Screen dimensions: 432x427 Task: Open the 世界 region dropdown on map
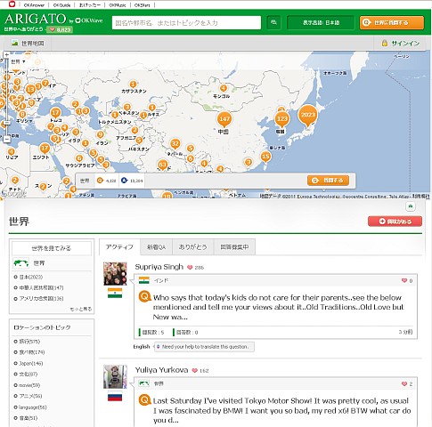coord(18,61)
